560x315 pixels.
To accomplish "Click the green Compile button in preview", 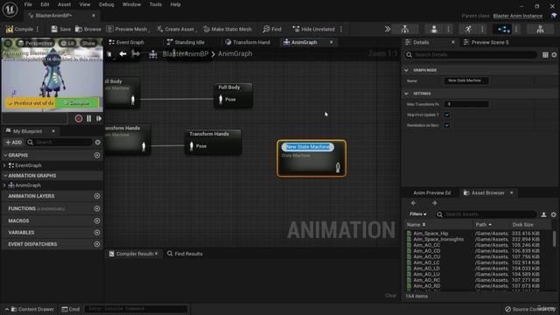I will [77, 103].
